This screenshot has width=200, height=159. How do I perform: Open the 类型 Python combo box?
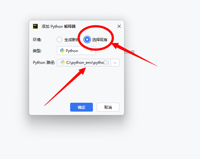pyautogui.click(x=76, y=51)
